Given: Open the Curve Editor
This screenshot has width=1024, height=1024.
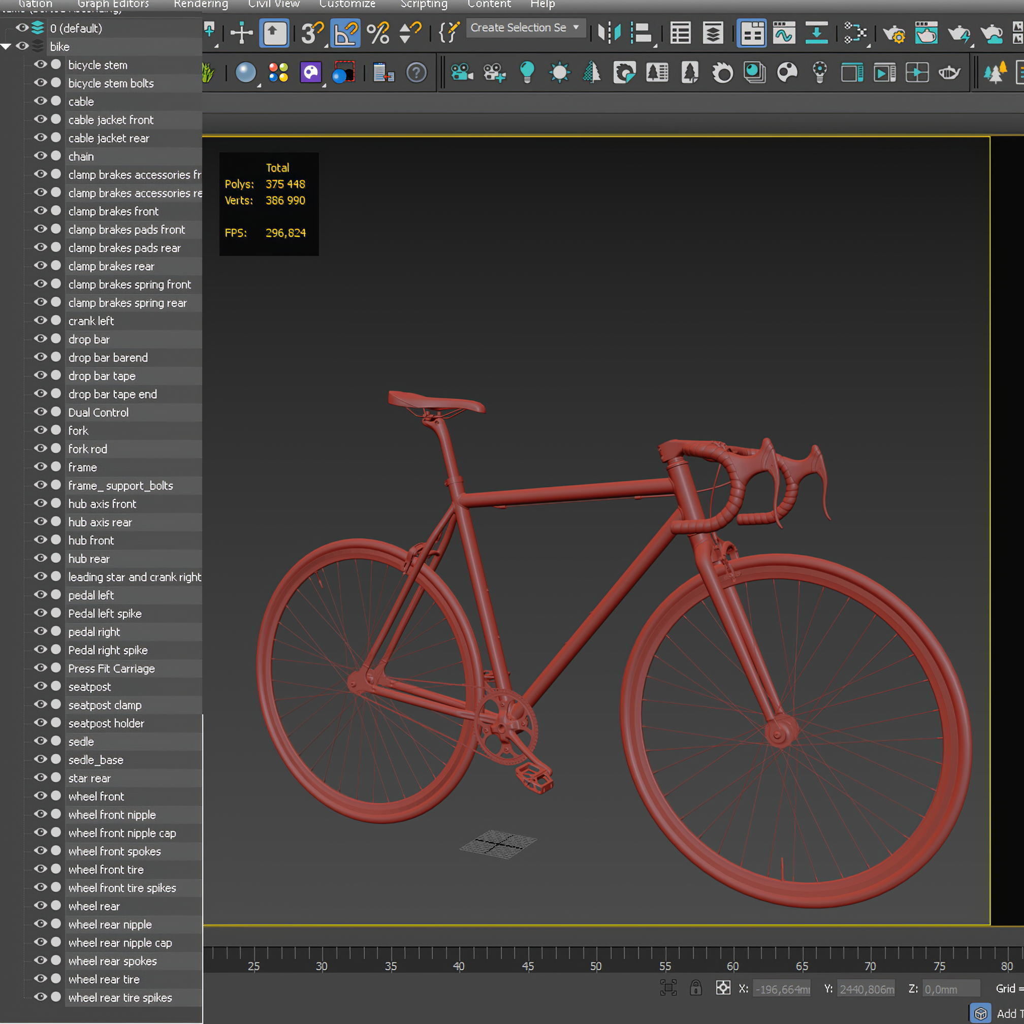Looking at the screenshot, I should 784,33.
